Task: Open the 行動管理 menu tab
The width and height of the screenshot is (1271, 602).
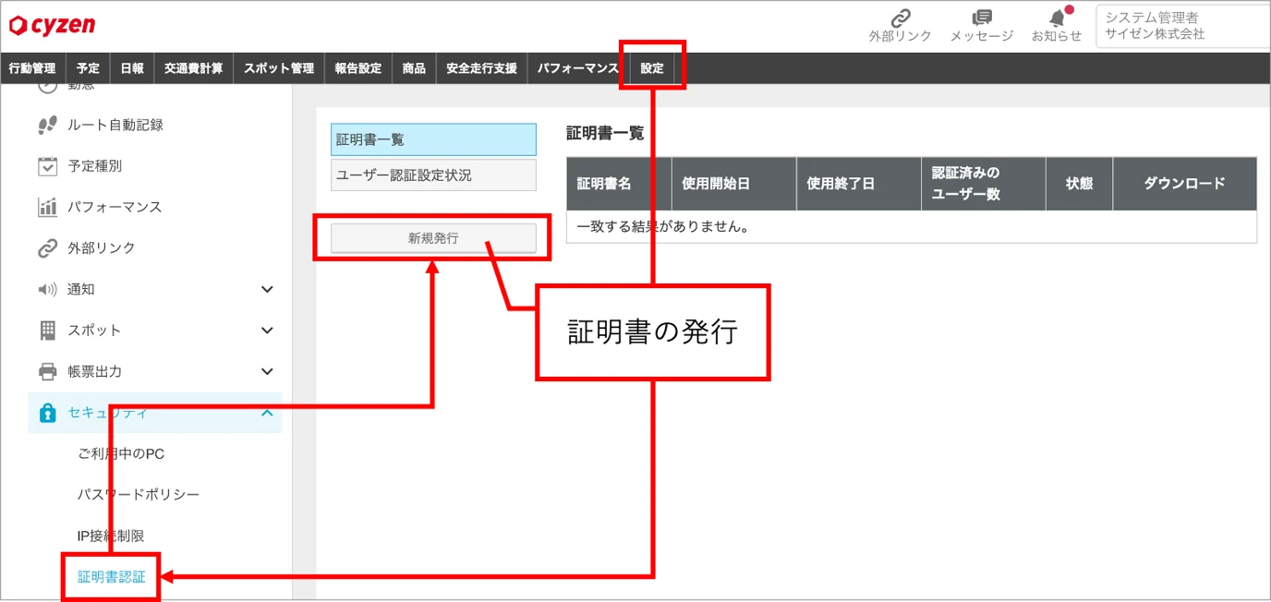Action: (x=32, y=68)
